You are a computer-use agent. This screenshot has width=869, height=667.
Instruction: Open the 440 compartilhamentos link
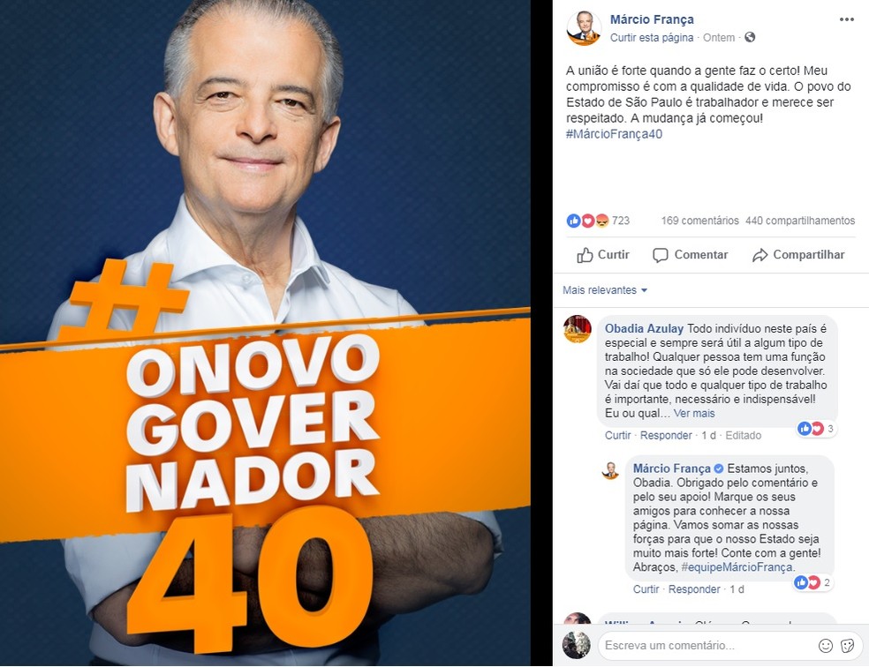[800, 221]
